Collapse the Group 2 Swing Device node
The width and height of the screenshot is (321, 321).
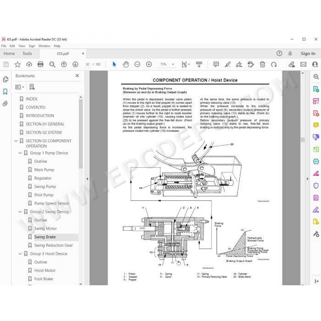[20, 212]
